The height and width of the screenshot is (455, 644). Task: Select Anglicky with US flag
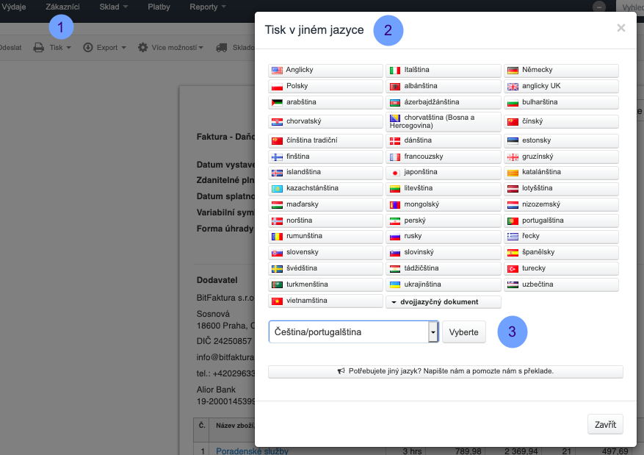click(x=325, y=71)
